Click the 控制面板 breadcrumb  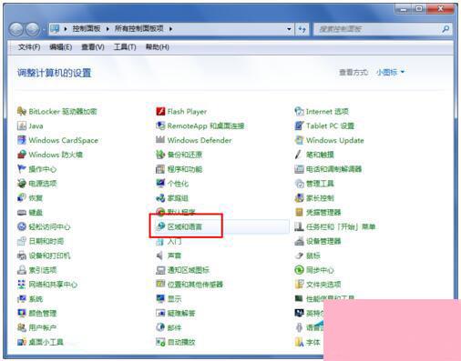(87, 28)
